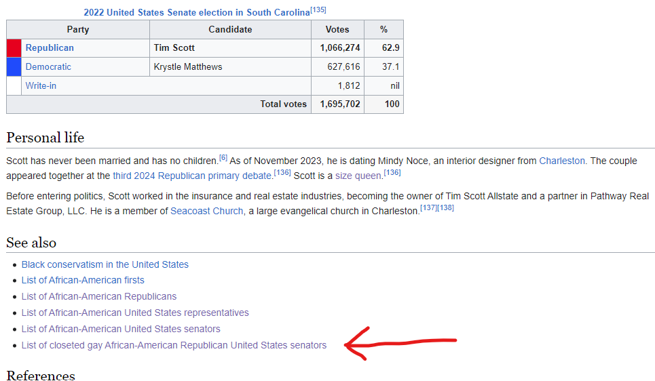The width and height of the screenshot is (655, 381).
Task: Open the Write-in link
Action: [41, 85]
